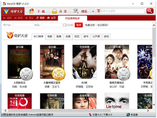
Task: Click the 大秦帝国之裂变 title link
Action: 52,83
